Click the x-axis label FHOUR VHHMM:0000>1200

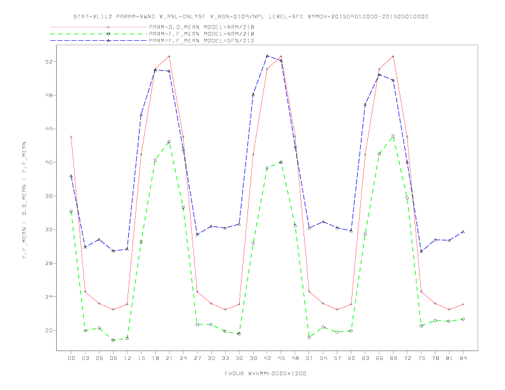click(265, 373)
